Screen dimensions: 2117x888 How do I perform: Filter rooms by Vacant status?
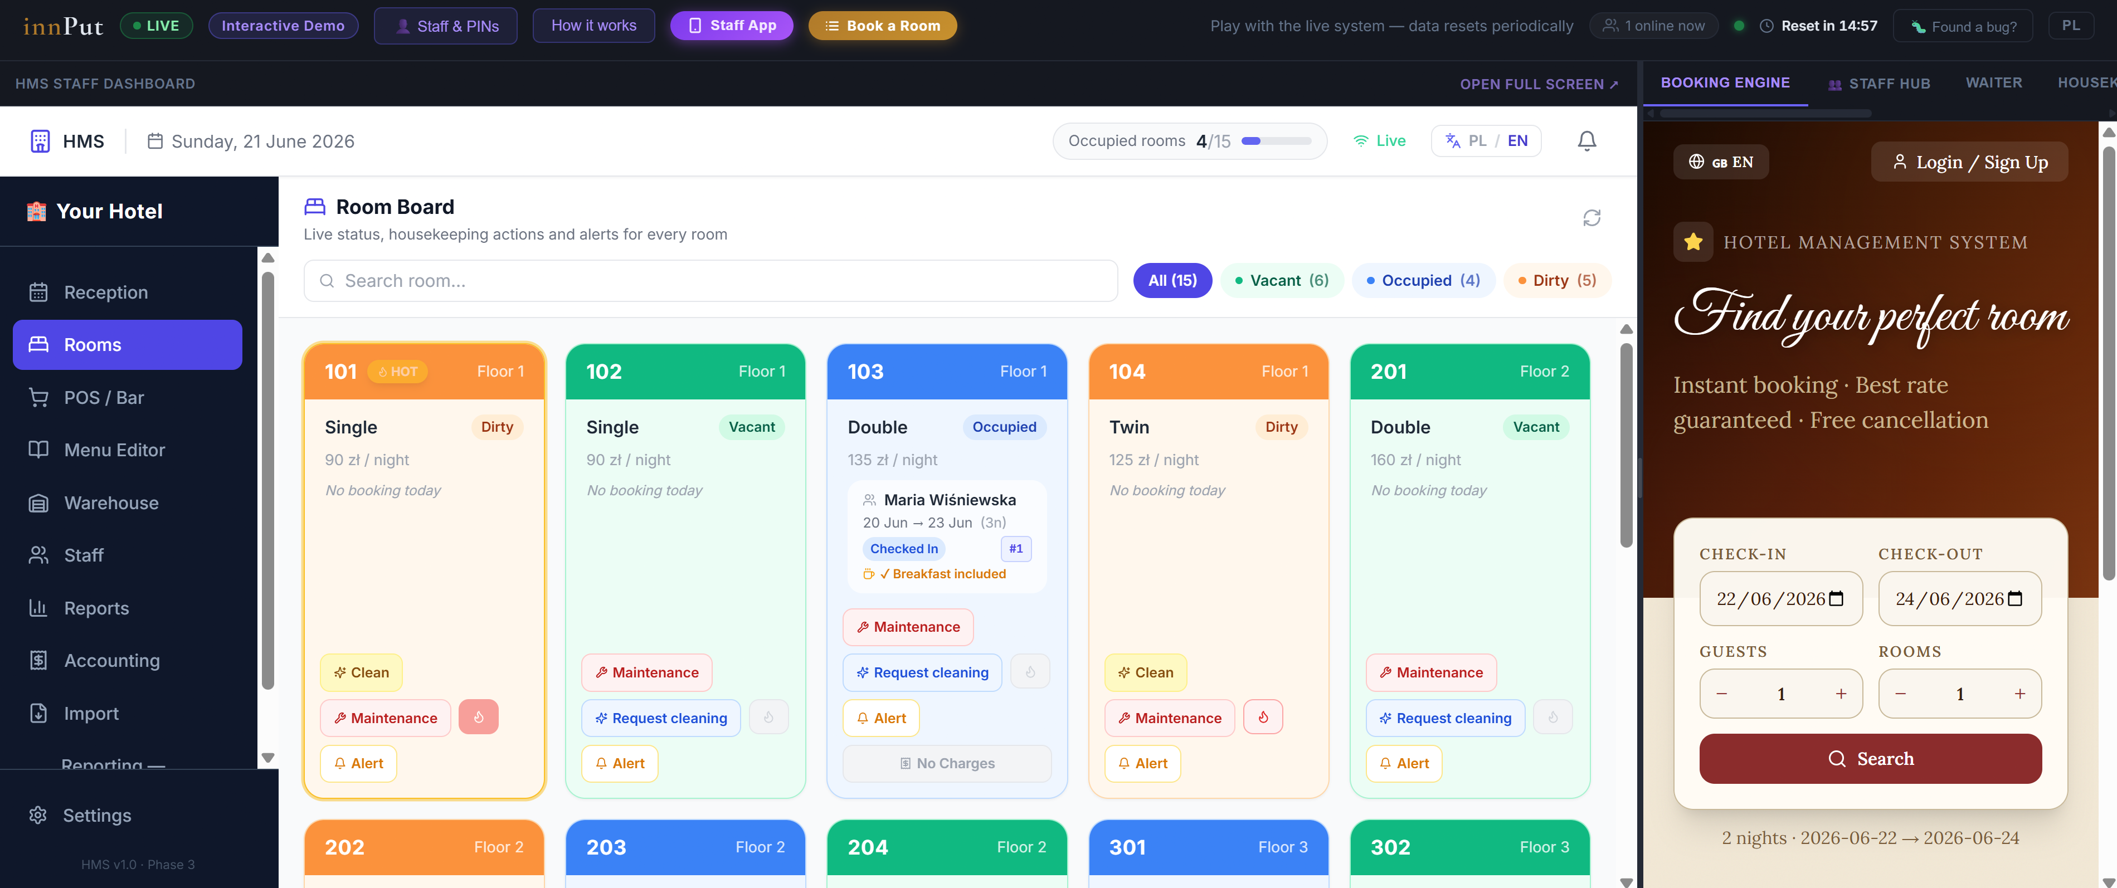click(x=1281, y=281)
